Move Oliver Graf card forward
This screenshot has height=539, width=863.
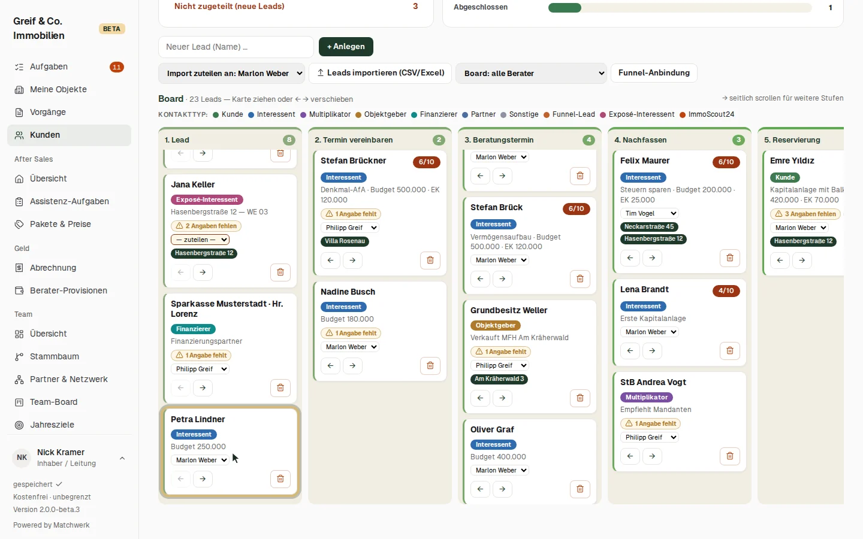(x=502, y=489)
